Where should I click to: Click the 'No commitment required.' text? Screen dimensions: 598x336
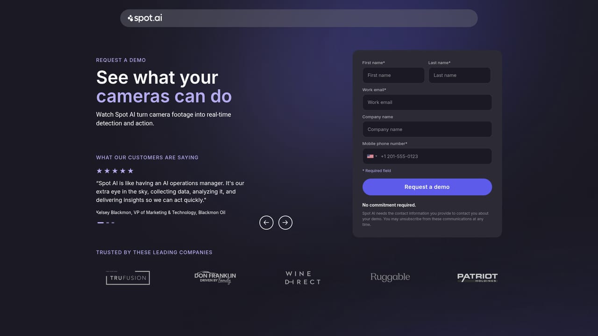[389, 205]
